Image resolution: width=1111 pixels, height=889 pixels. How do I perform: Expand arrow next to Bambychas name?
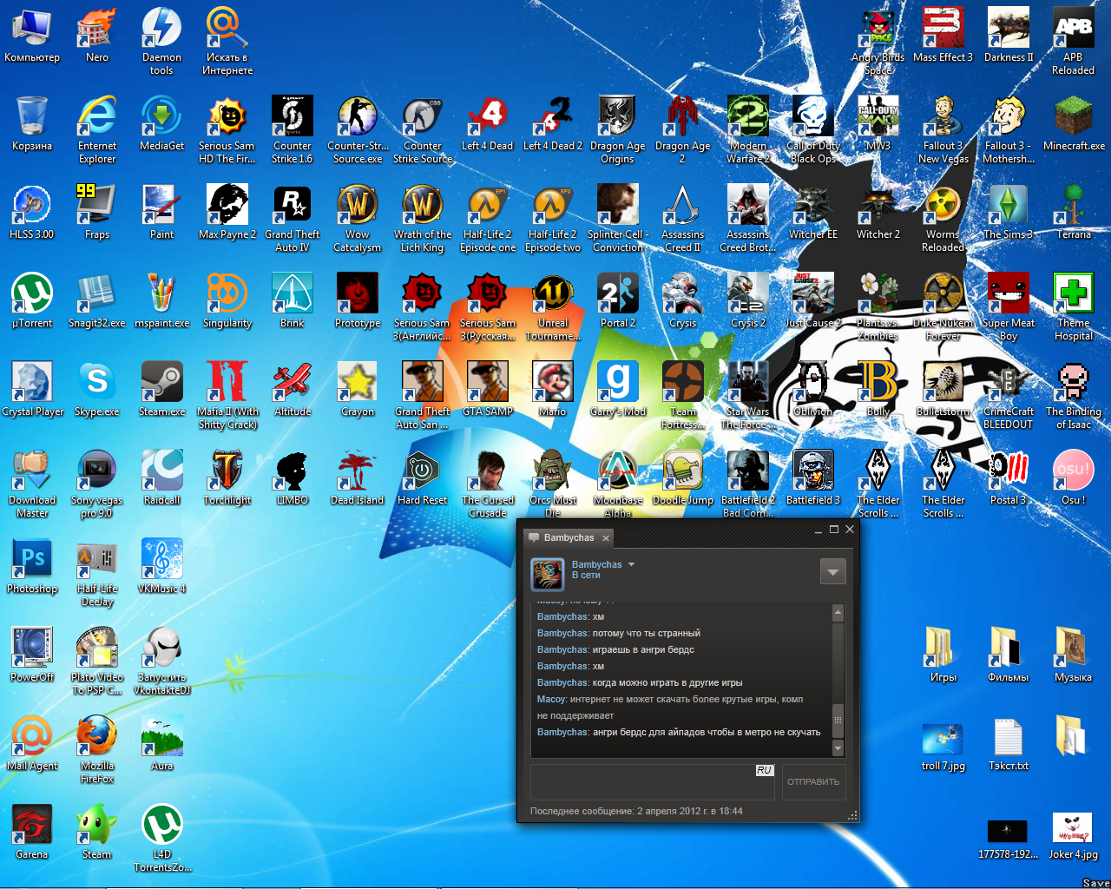(x=632, y=564)
